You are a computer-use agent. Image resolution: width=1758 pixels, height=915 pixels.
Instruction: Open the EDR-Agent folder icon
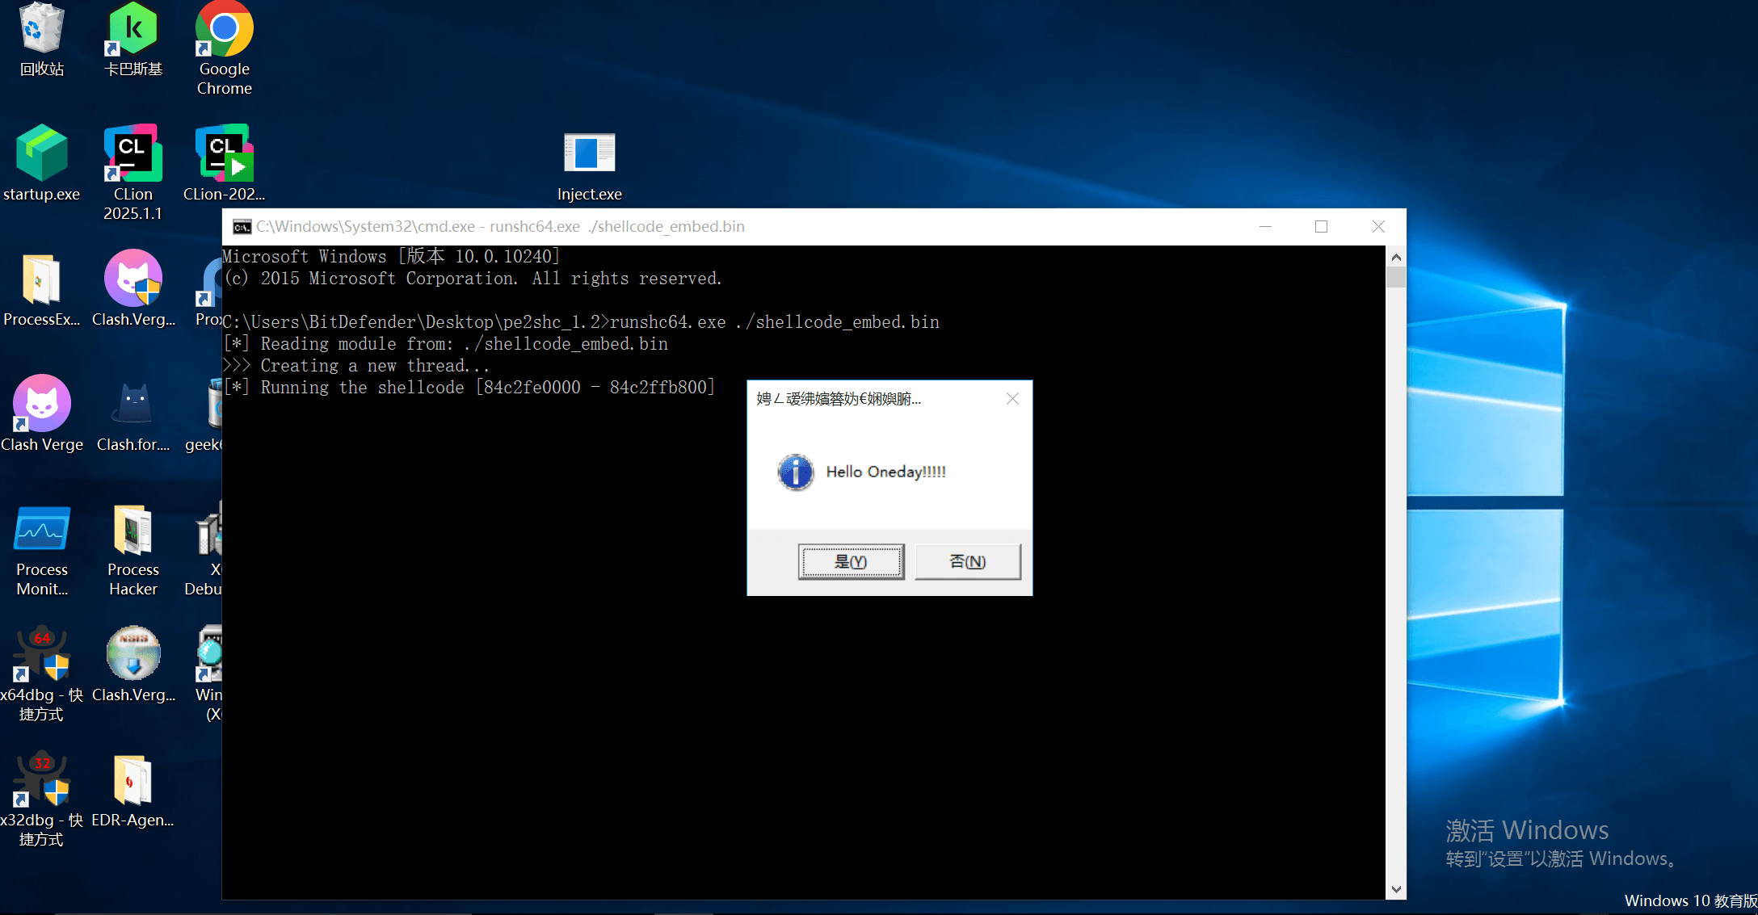coord(133,781)
